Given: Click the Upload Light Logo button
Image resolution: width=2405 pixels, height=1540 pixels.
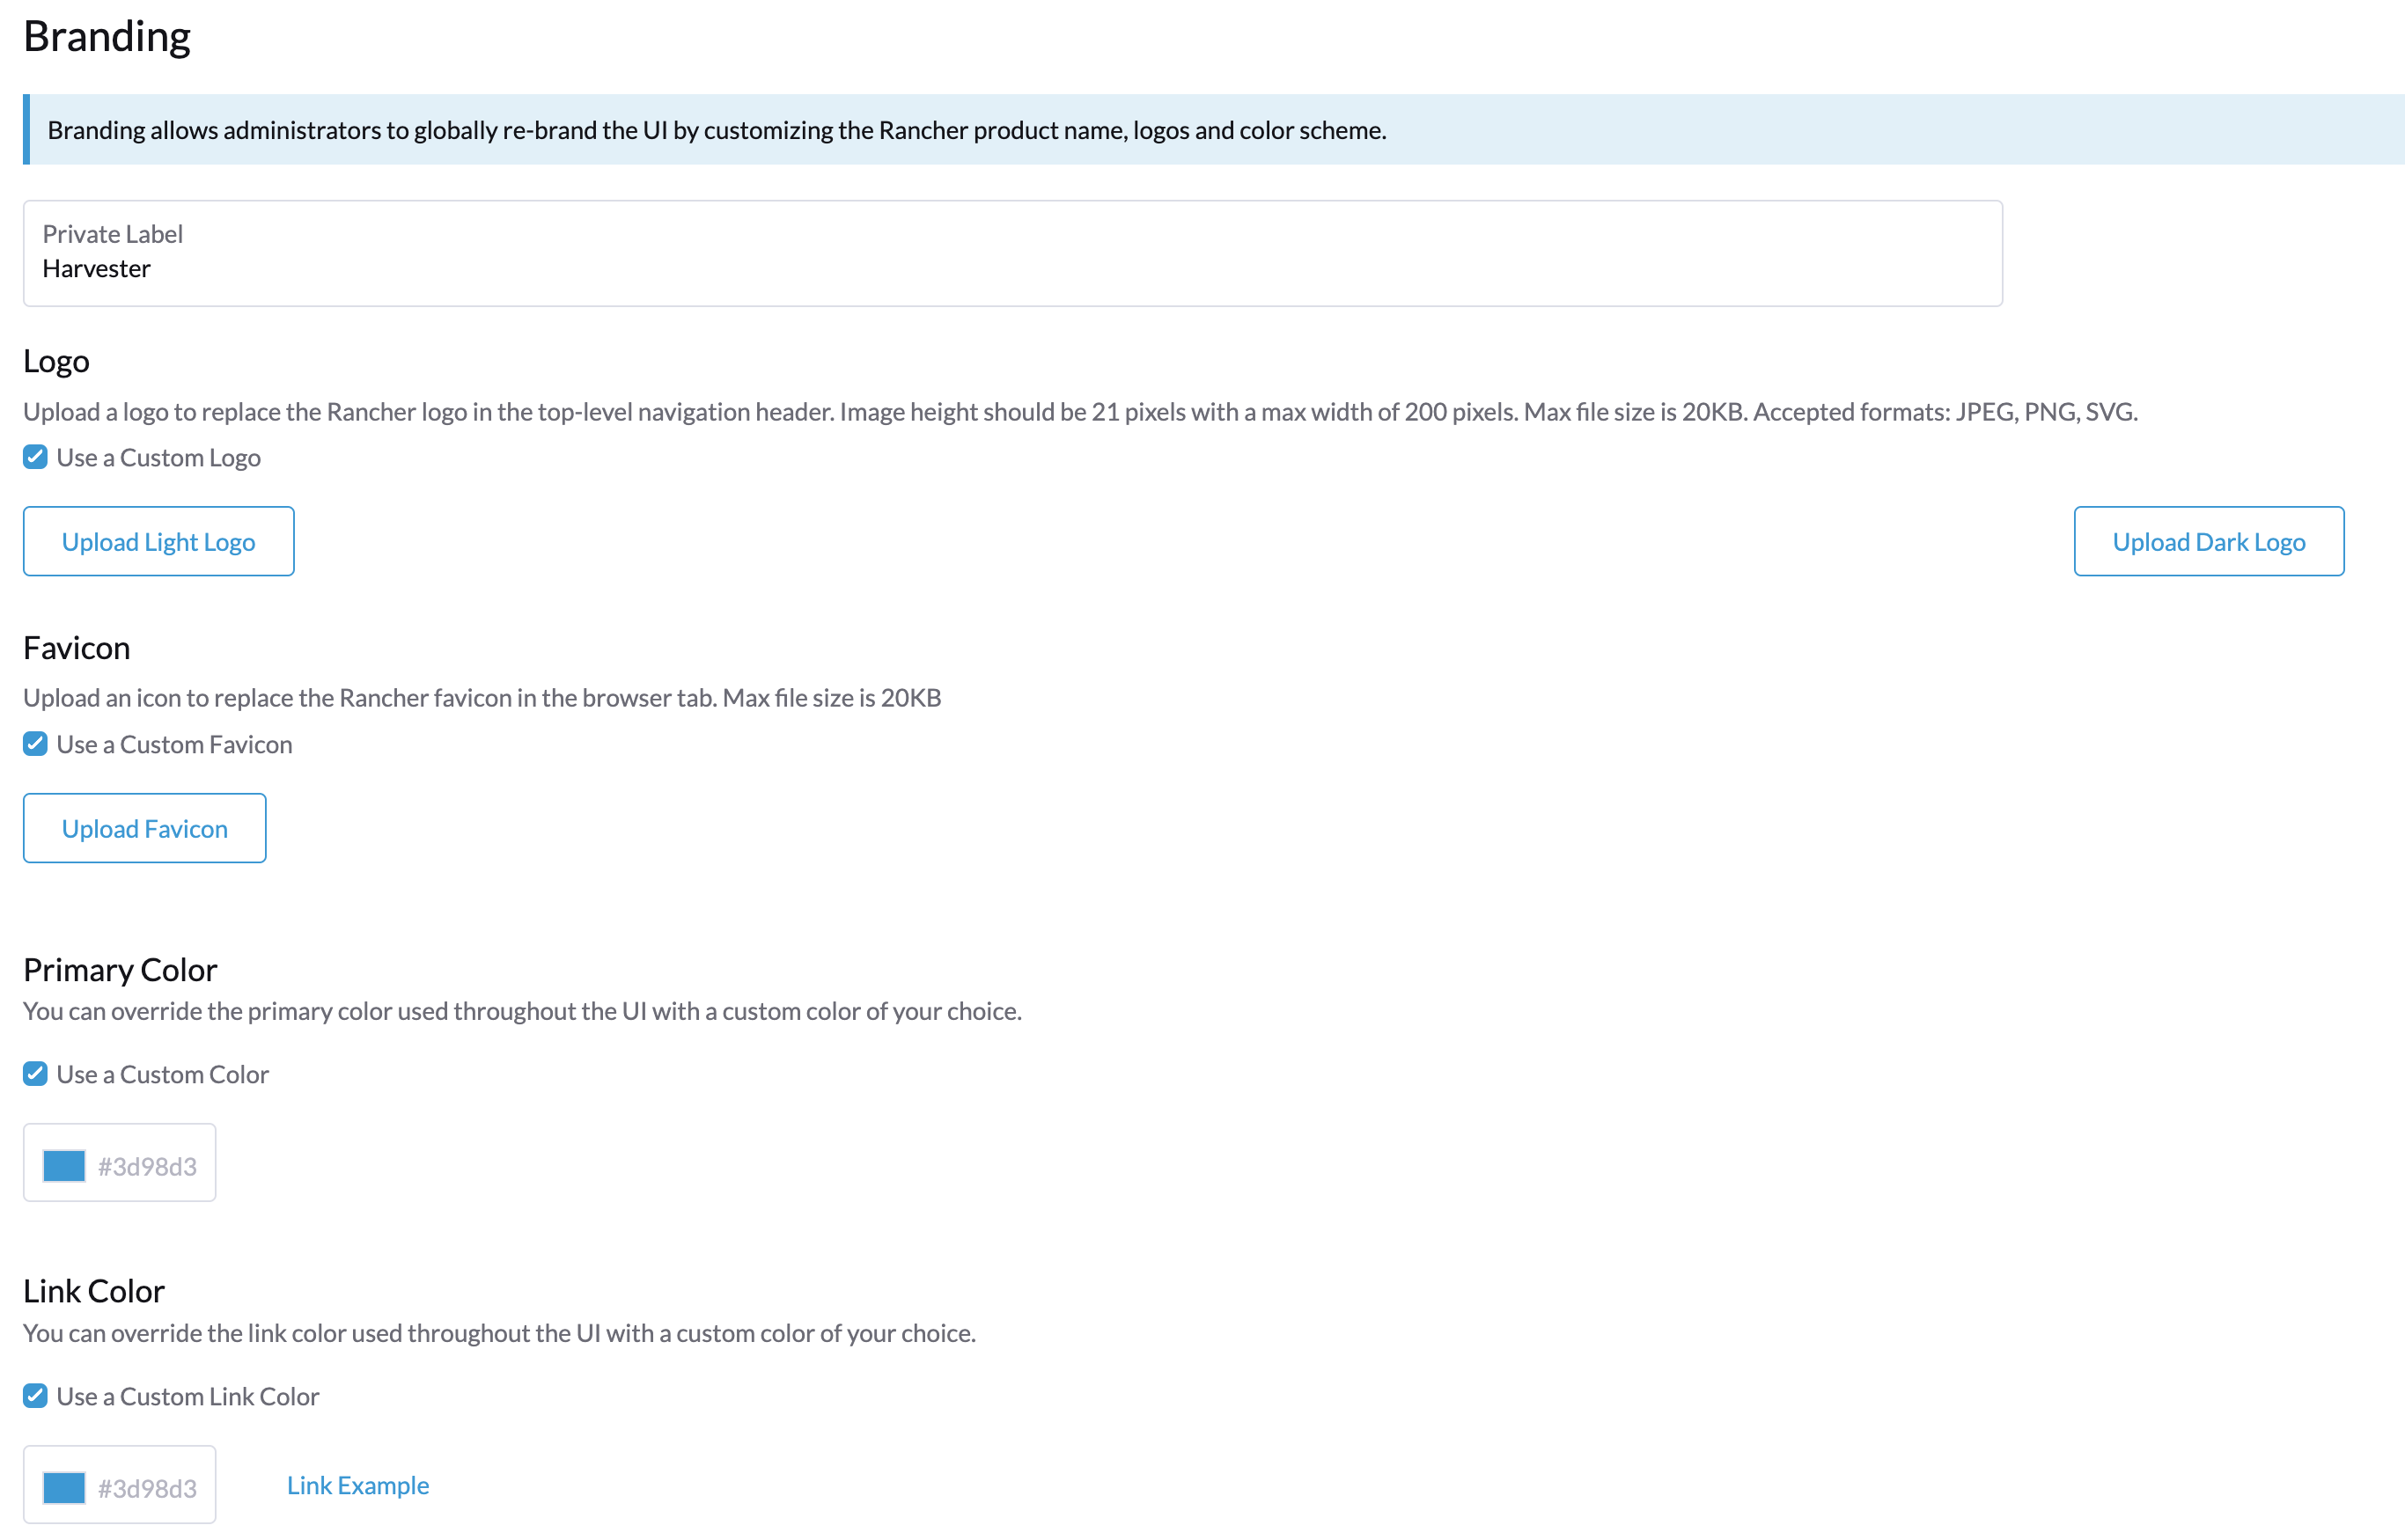Looking at the screenshot, I should point(158,541).
